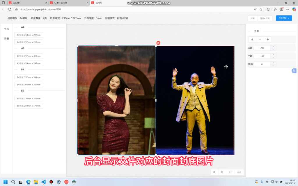Select template B5横版 250mm x 176mm
298x186 pixels.
point(29,106)
